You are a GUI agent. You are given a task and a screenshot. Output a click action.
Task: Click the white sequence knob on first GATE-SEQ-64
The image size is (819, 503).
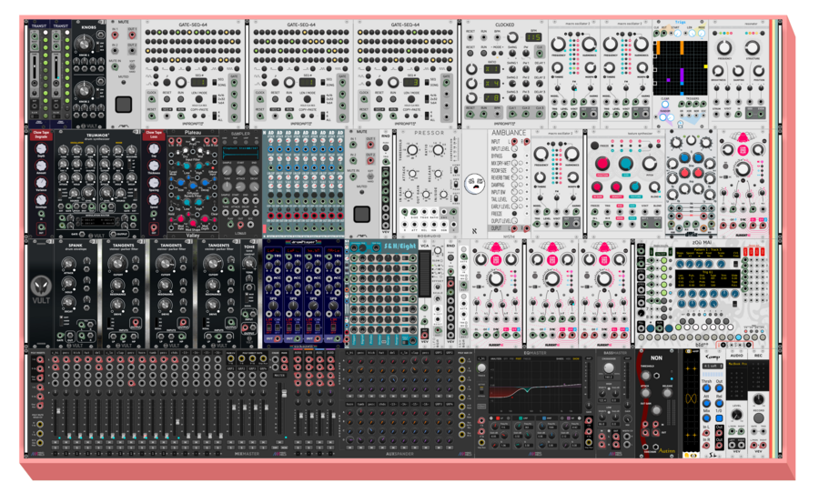tap(181, 82)
